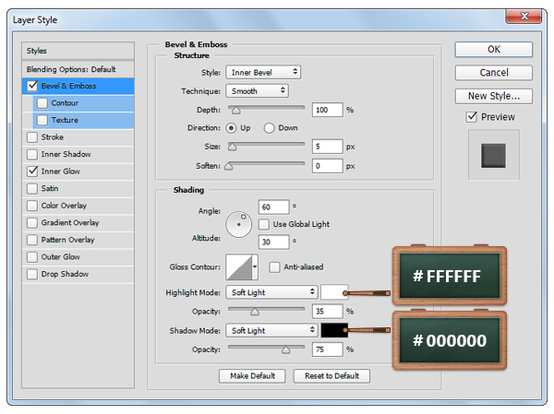Enable the Stroke effect checkbox
This screenshot has width=554, height=414.
click(33, 137)
